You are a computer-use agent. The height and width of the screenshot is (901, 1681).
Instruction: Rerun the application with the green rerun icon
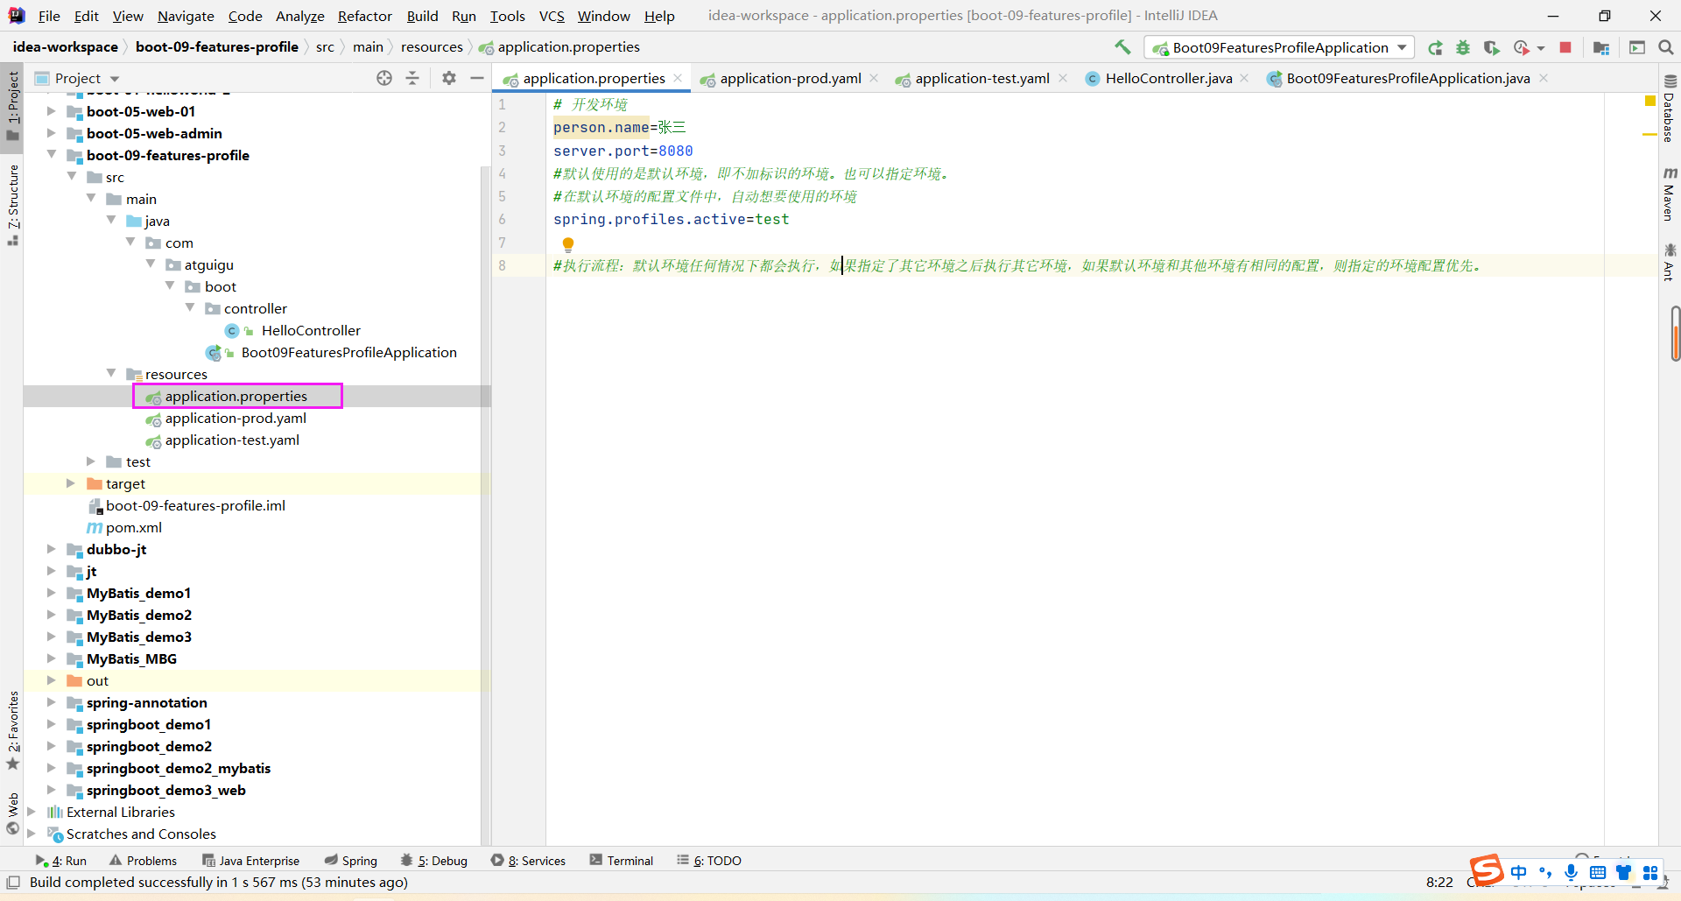tap(1435, 48)
